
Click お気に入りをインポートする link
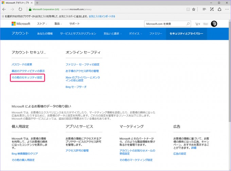(x=102, y=16)
